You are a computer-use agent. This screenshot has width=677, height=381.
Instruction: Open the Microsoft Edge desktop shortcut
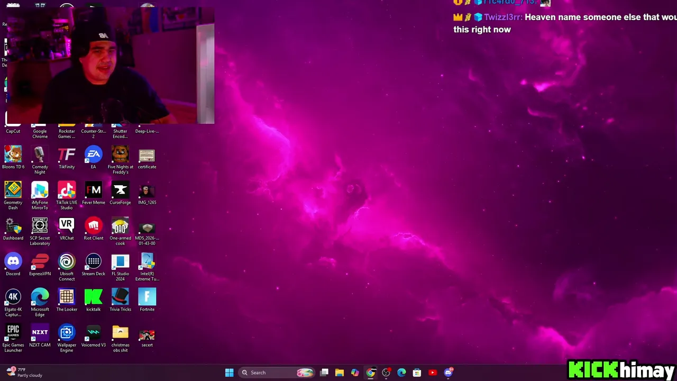click(x=40, y=303)
